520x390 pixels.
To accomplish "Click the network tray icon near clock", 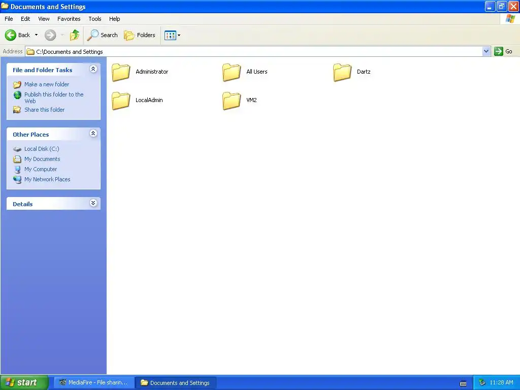I will coord(482,382).
